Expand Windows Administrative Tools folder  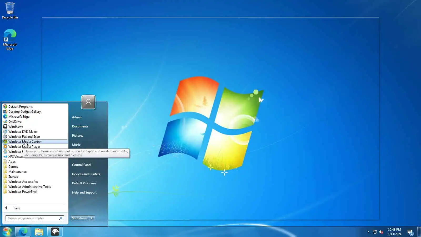[35, 187]
